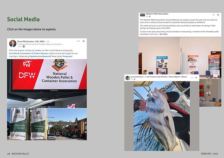Viewport: 224px width, 158px height.
Task: Open three-dots menu on Western Pallet Association post
Action: pos(214,15)
